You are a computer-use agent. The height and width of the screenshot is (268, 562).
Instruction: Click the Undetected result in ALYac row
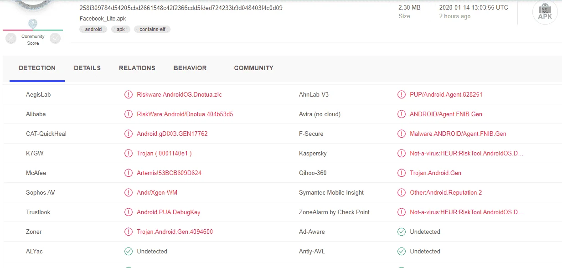(x=152, y=251)
